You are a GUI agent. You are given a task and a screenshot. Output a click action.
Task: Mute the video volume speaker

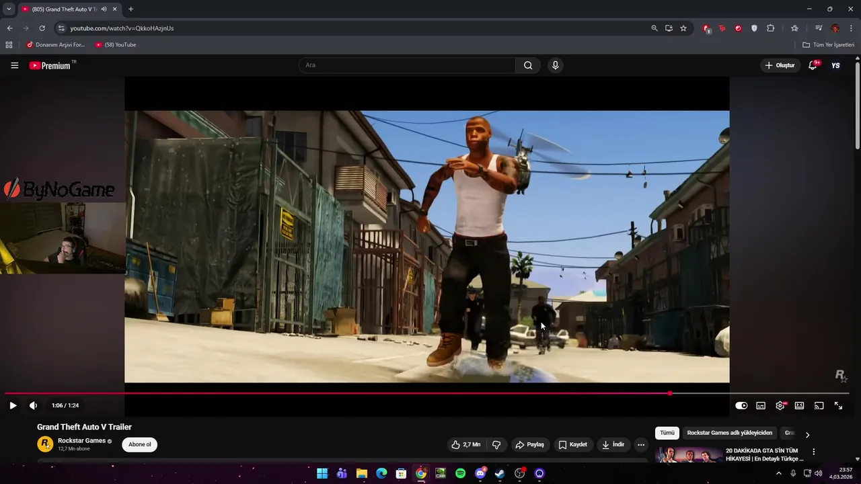pos(33,405)
